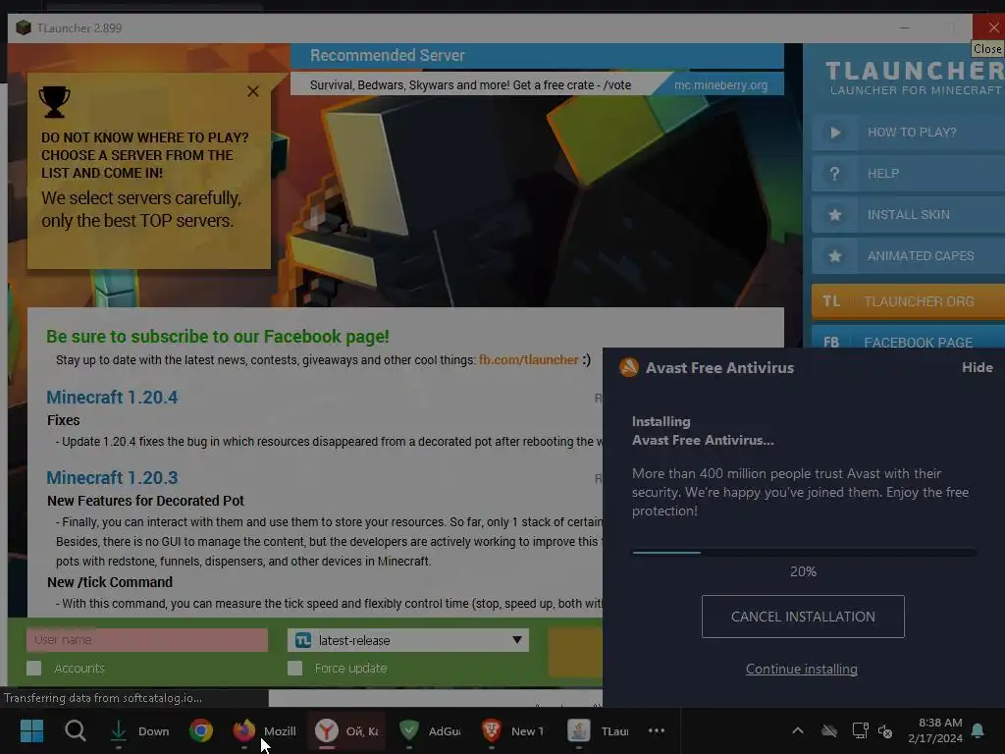Open Google Chrome from the taskbar
Viewport: 1005px width, 754px height.
(200, 730)
